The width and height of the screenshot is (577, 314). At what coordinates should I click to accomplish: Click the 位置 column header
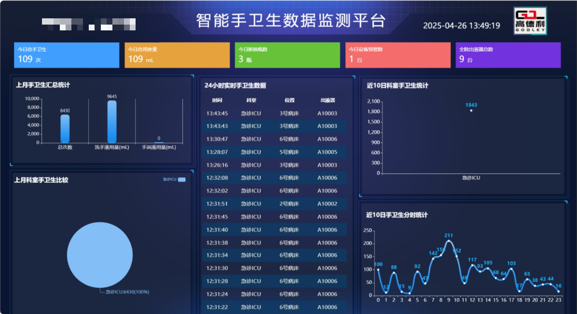289,100
